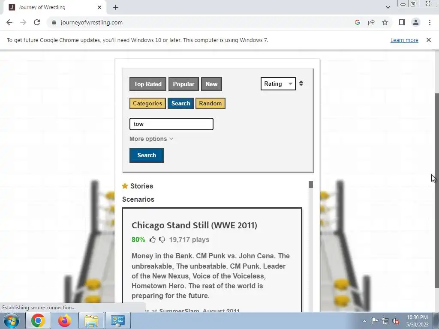The width and height of the screenshot is (439, 329).
Task: Click the 19,717 plays text
Action: (189, 240)
